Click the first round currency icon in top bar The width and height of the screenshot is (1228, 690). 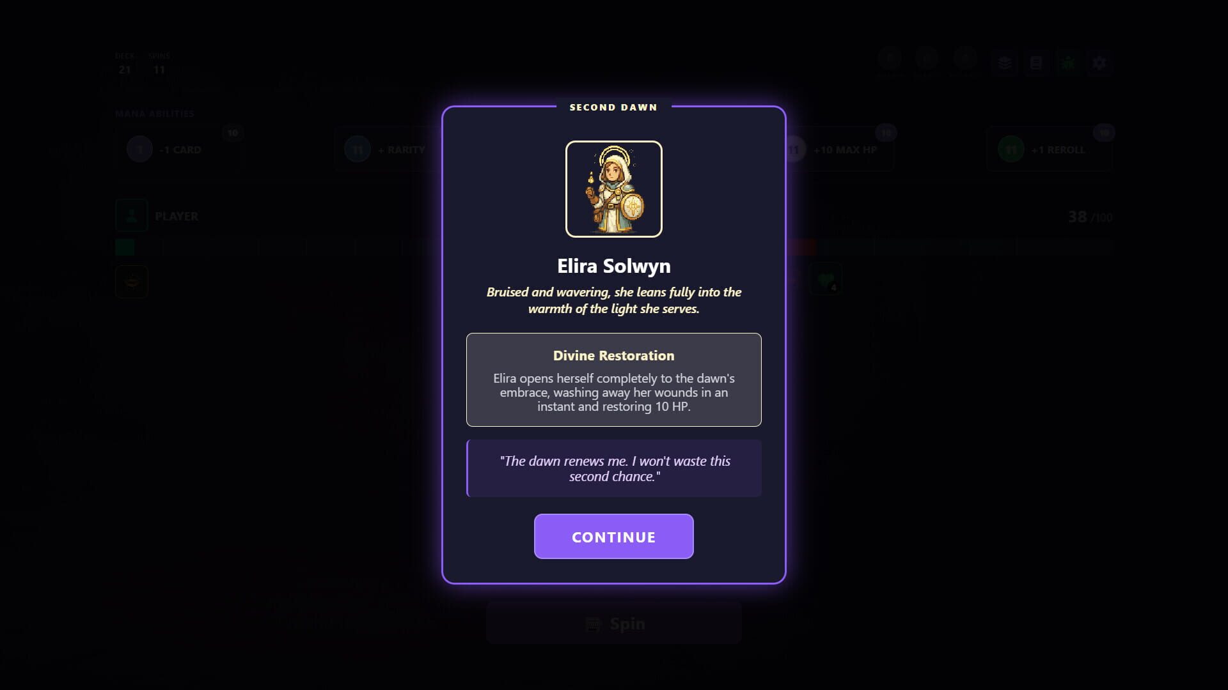click(x=890, y=59)
